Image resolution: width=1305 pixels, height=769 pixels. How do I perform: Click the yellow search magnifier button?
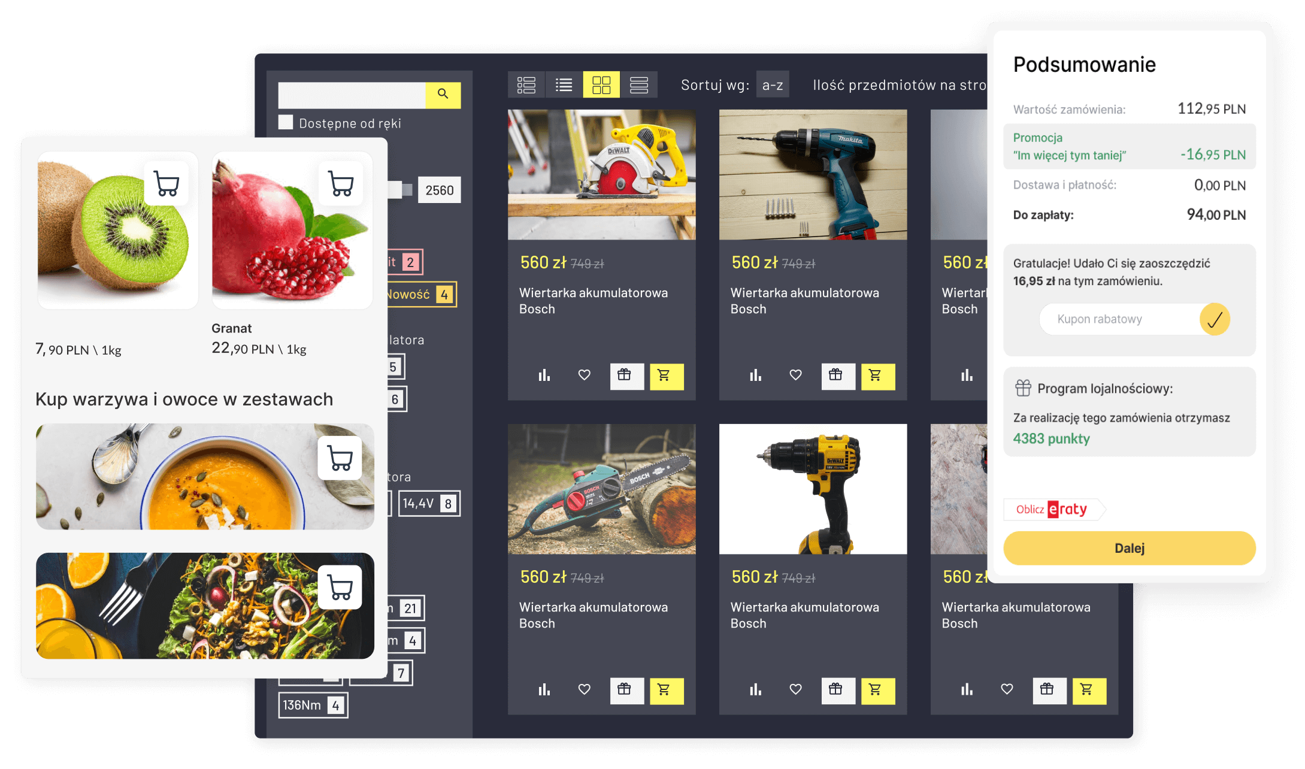[x=443, y=95]
